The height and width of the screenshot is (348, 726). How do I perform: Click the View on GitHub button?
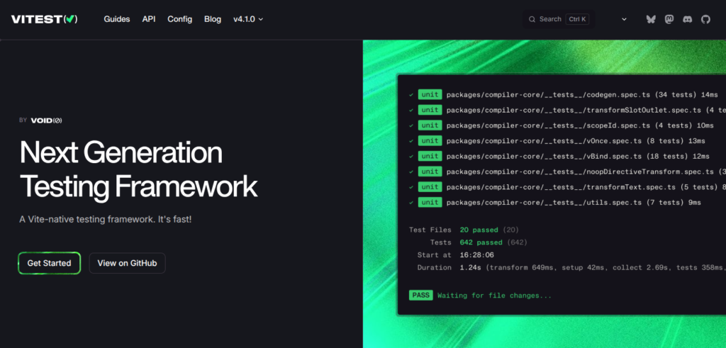click(x=127, y=263)
